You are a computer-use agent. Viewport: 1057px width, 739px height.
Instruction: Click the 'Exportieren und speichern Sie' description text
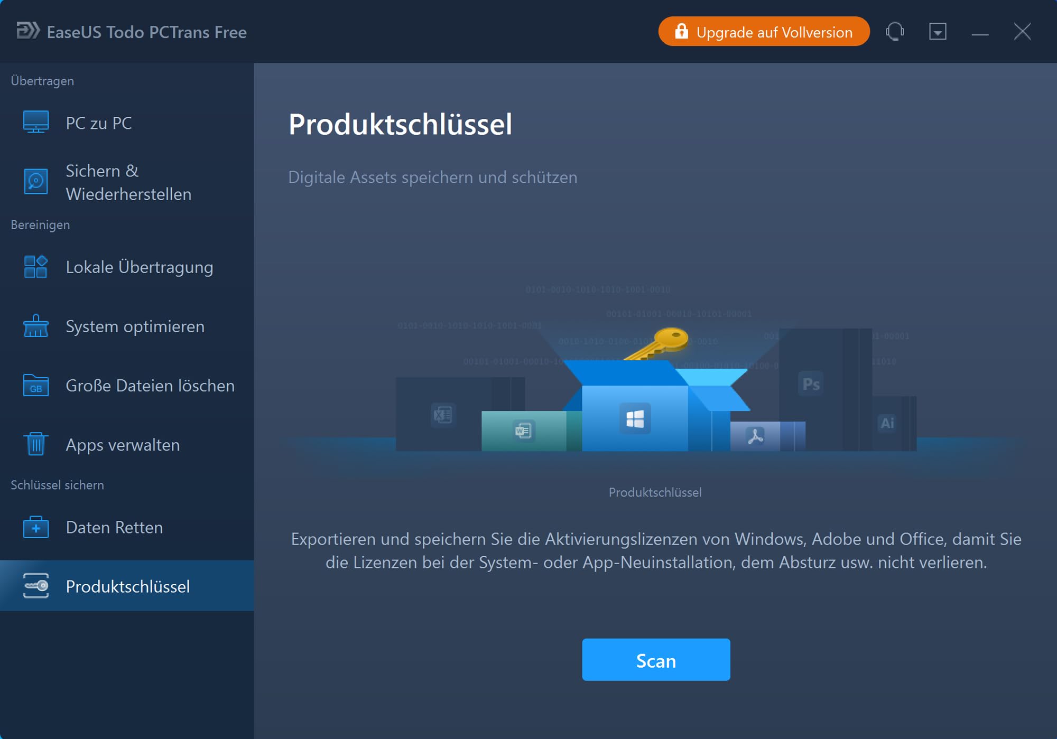click(656, 550)
